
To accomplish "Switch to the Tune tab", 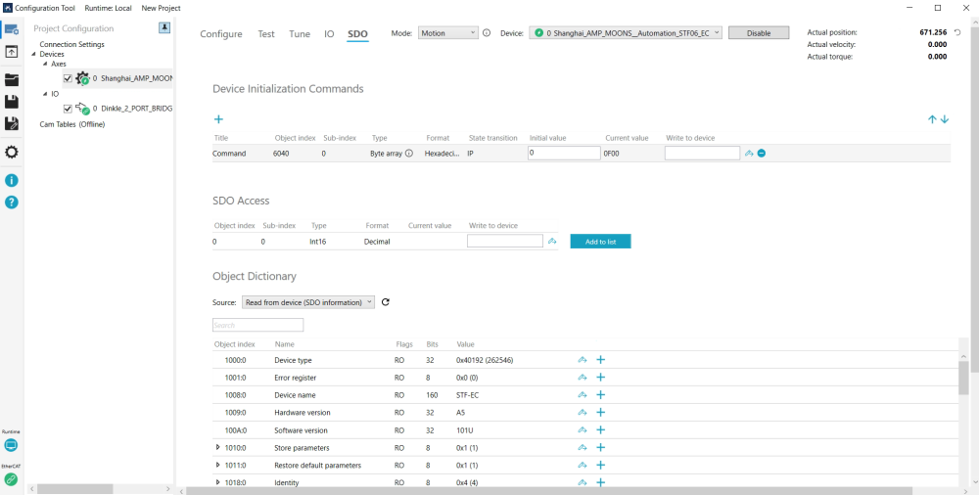I will click(x=300, y=34).
